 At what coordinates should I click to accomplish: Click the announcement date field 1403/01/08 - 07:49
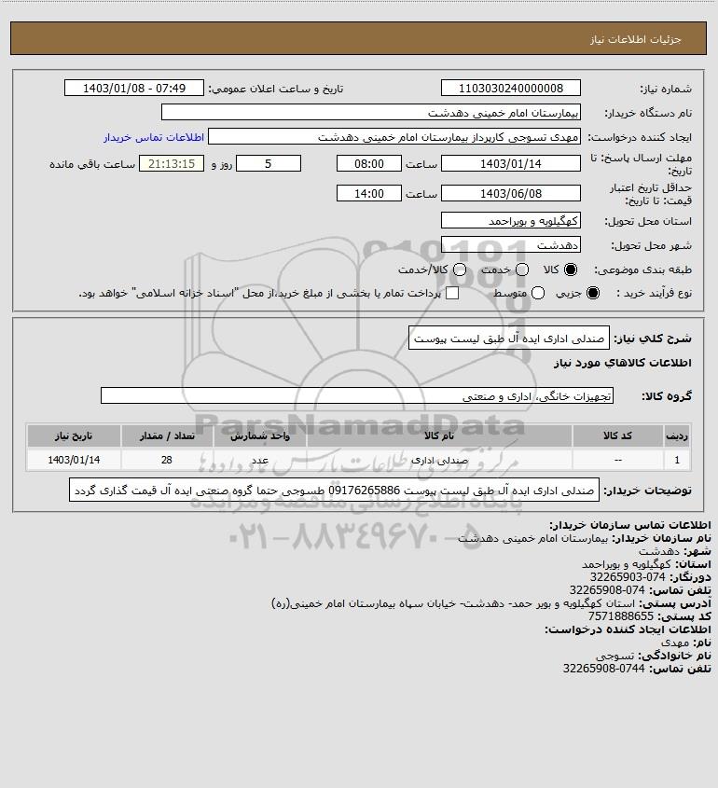click(134, 88)
